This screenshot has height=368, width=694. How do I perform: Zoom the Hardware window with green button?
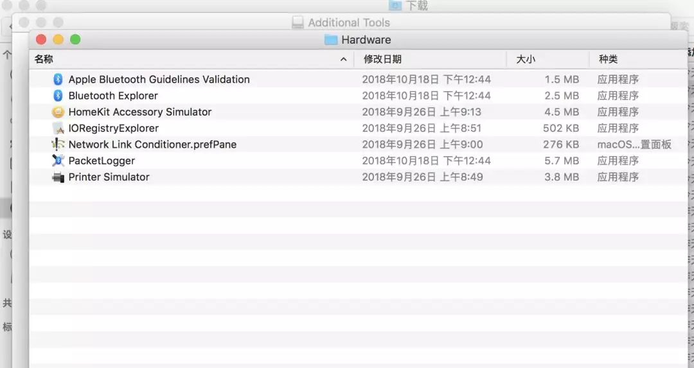tap(75, 39)
